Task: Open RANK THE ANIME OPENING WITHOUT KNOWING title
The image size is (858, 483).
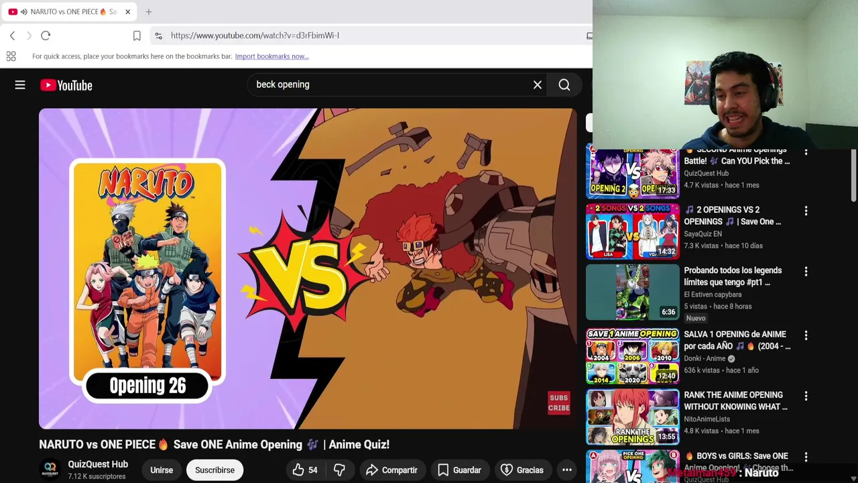Action: 735,400
